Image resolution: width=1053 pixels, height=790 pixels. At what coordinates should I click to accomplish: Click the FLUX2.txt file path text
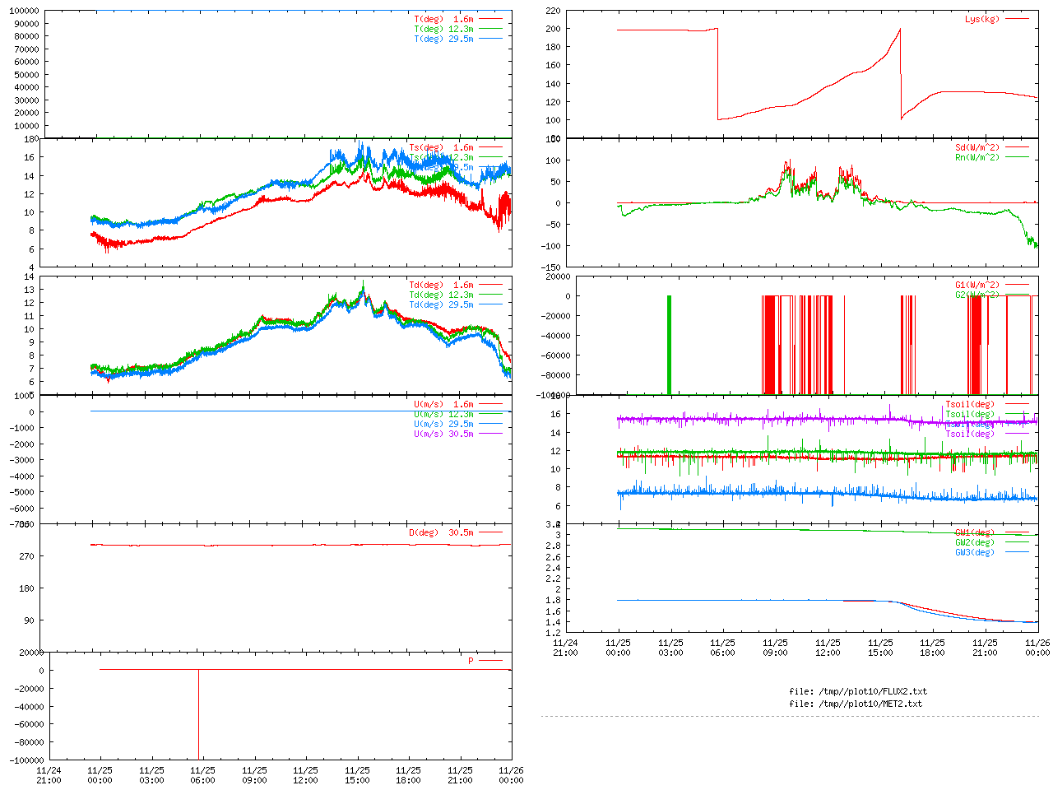(858, 691)
